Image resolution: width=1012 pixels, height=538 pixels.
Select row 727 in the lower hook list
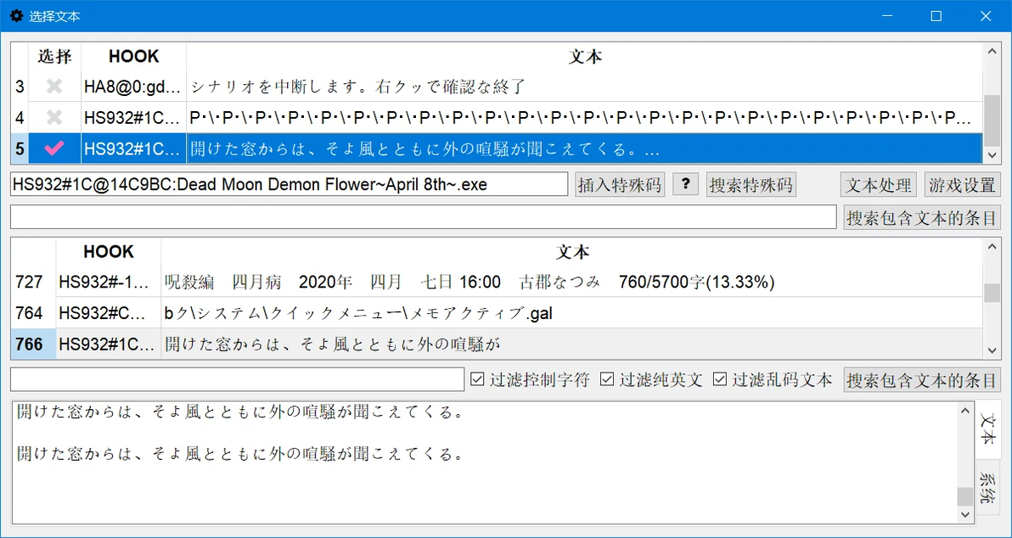pyautogui.click(x=497, y=282)
